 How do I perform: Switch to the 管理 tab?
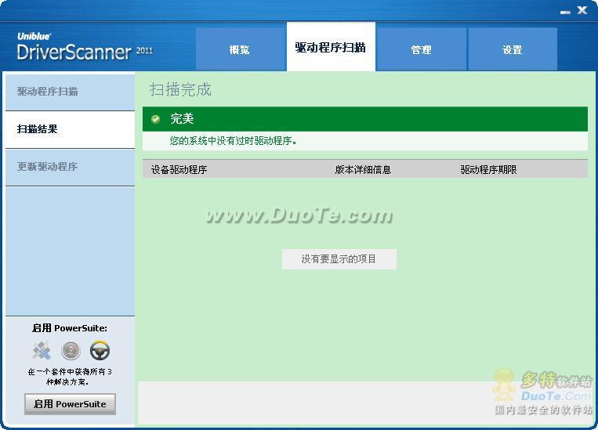421,49
